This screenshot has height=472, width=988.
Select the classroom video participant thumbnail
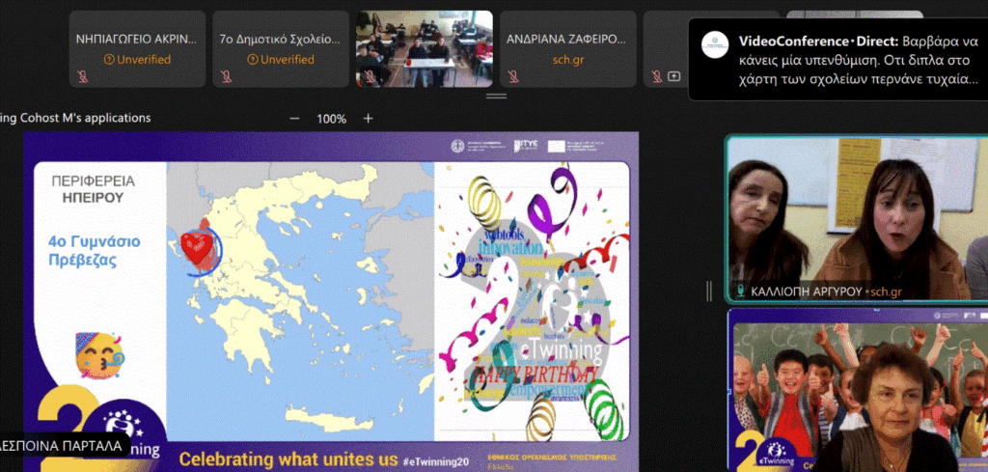(x=424, y=48)
